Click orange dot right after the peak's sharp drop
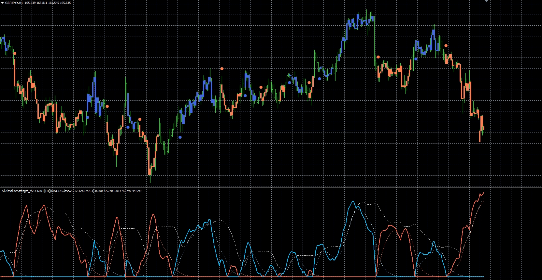 coord(378,57)
